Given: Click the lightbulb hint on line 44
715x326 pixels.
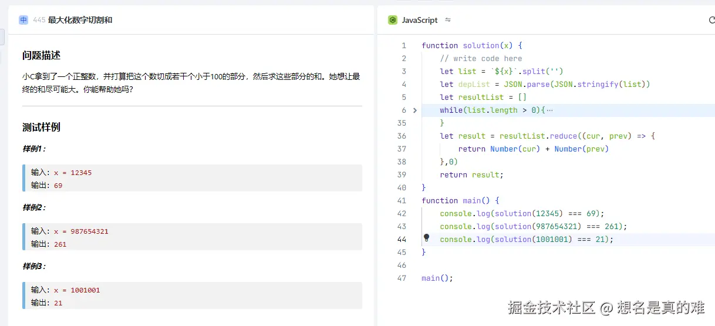Looking at the screenshot, I should pos(427,238).
